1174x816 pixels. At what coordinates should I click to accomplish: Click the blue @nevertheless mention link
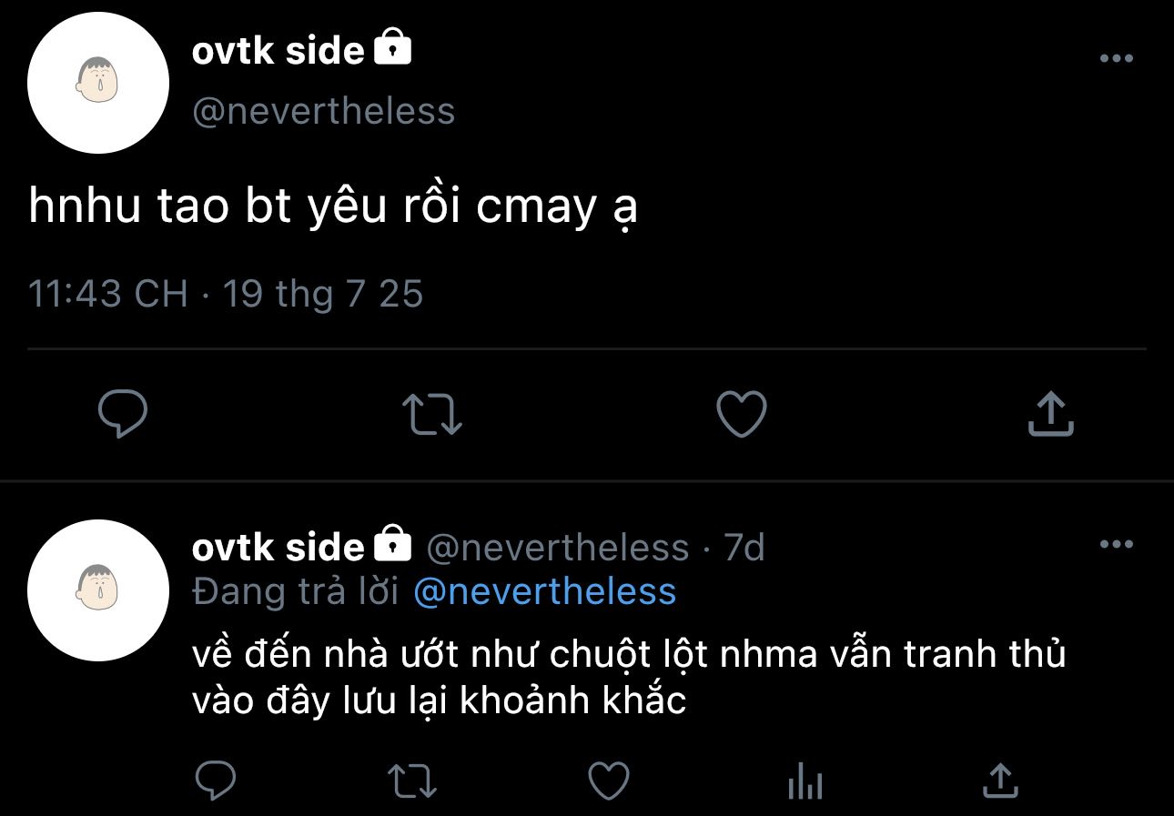[x=544, y=591]
